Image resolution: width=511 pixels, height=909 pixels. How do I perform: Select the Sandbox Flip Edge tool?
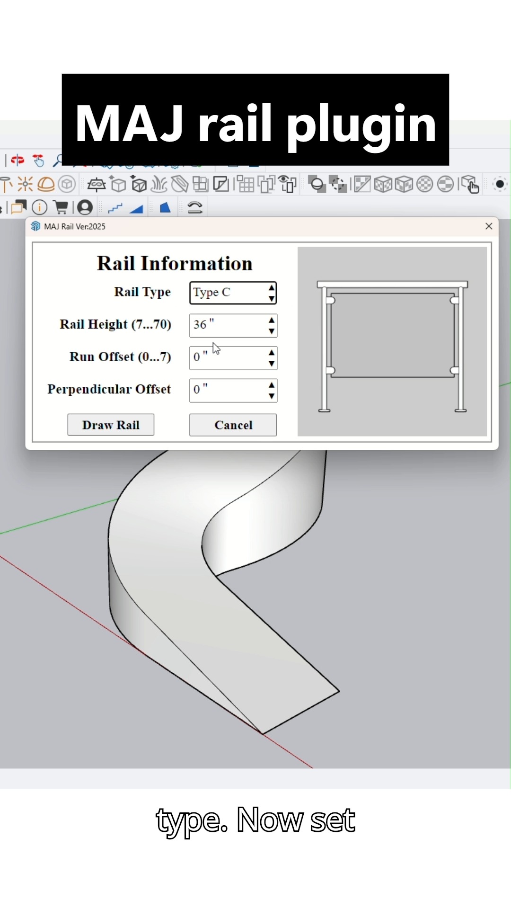pos(200,184)
